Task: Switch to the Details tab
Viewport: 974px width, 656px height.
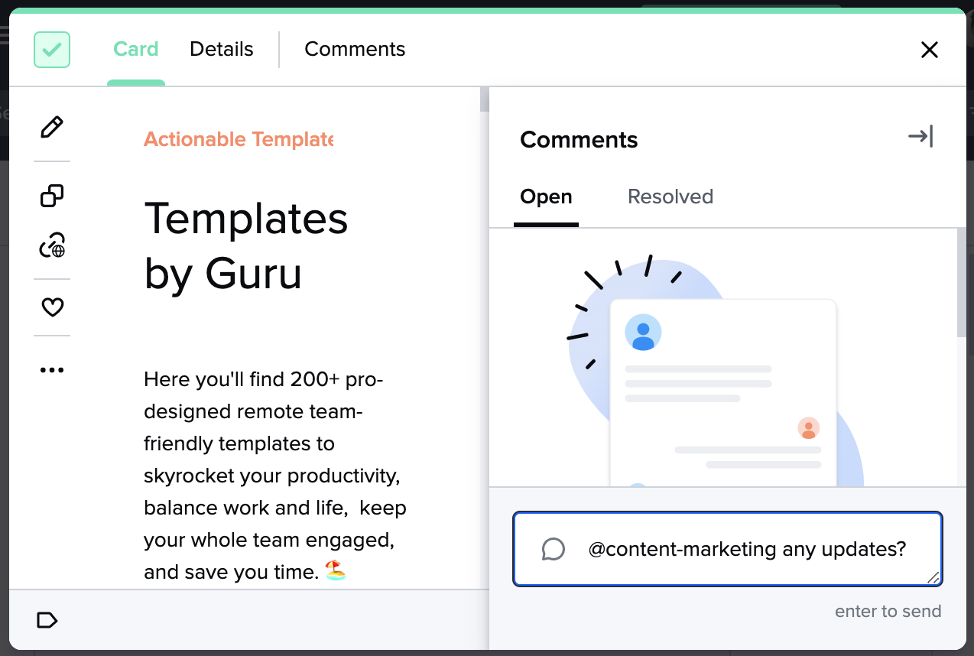Action: 222,49
